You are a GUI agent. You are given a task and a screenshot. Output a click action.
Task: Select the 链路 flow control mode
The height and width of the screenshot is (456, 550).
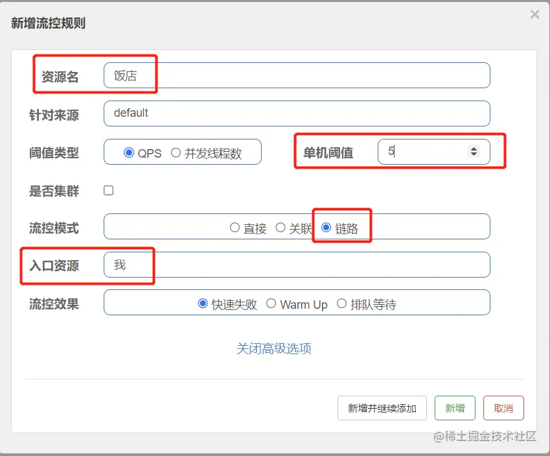coord(327,227)
